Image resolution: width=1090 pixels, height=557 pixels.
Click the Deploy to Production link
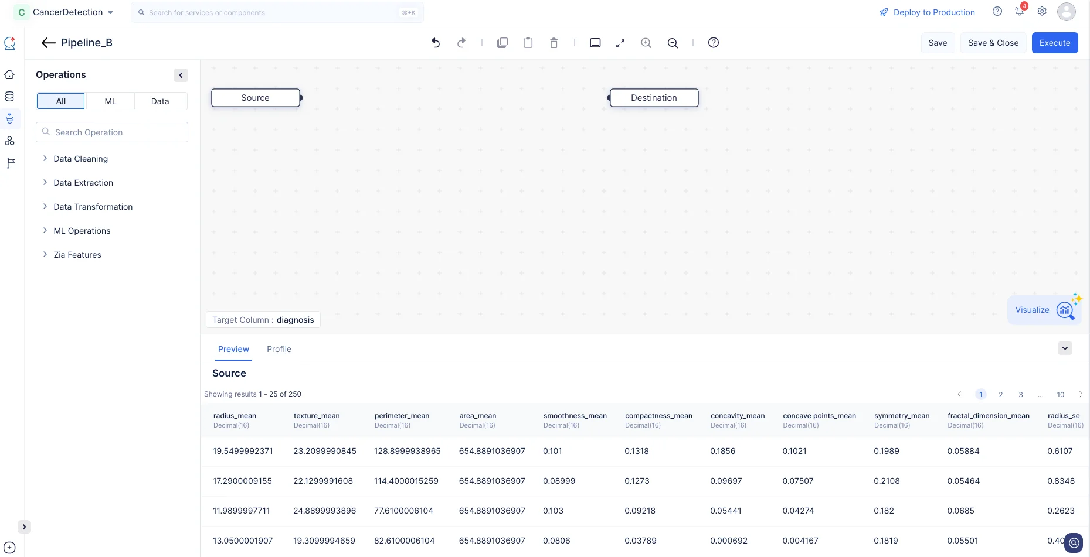pyautogui.click(x=934, y=12)
